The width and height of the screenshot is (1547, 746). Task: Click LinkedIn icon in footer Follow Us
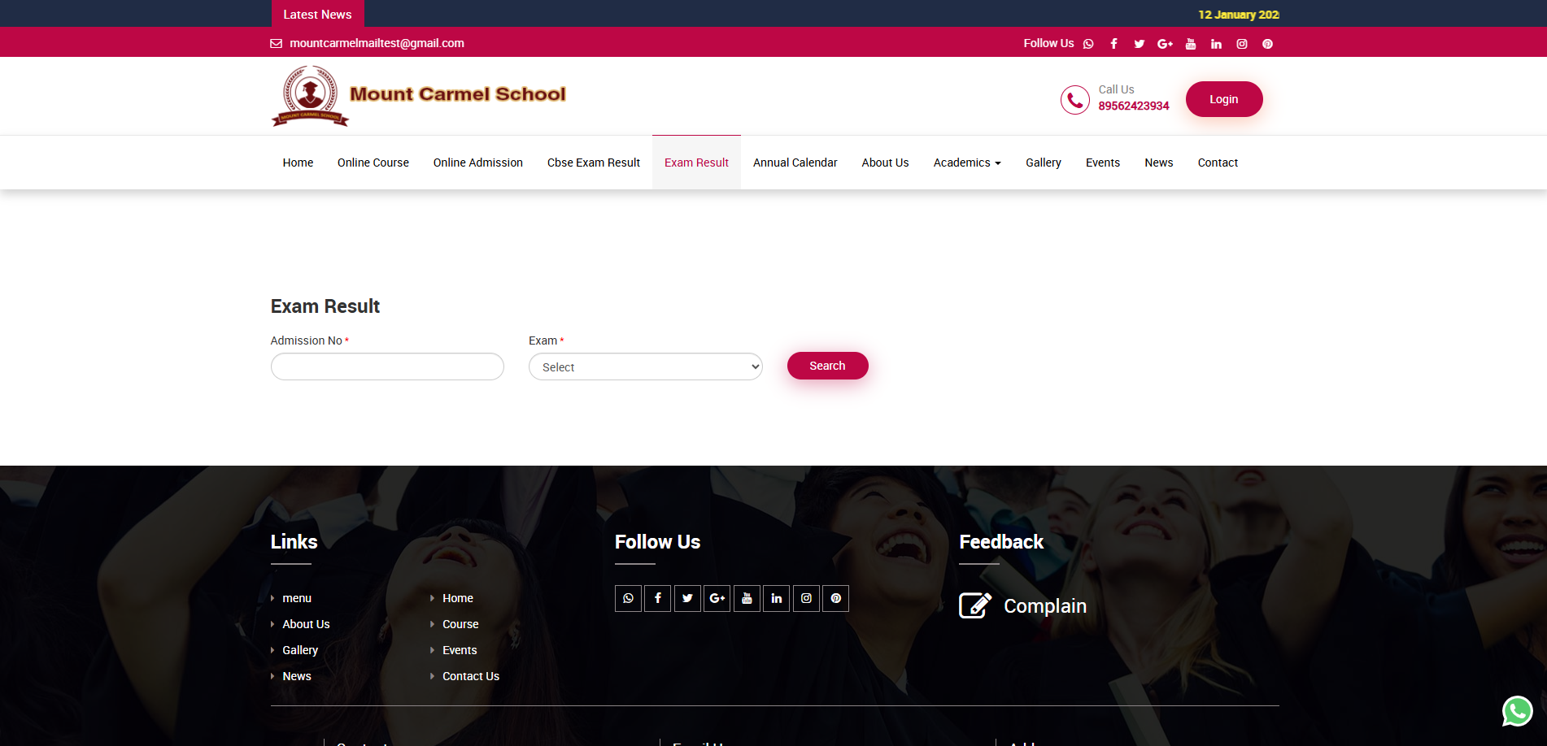(776, 599)
